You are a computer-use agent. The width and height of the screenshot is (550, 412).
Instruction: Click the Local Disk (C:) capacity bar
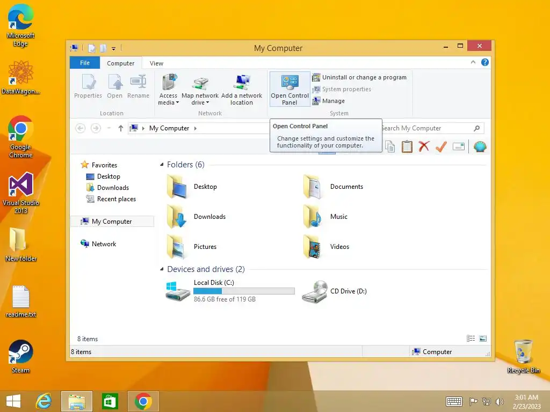(x=244, y=291)
